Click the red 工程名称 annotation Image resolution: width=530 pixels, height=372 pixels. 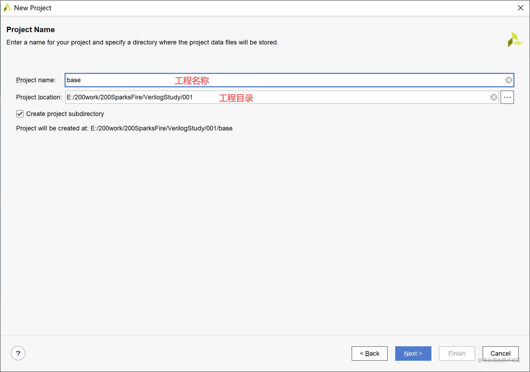click(x=192, y=80)
